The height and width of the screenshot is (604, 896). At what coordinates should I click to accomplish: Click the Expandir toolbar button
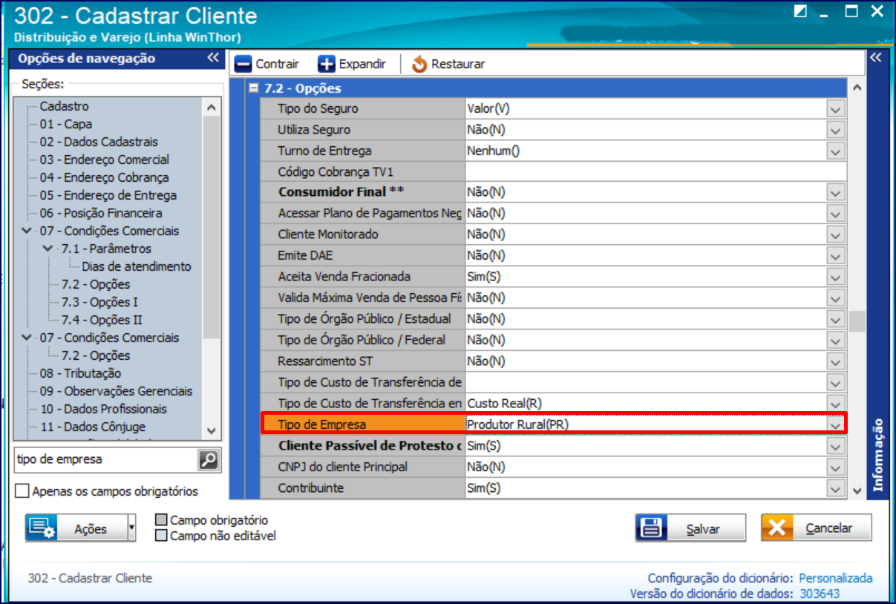[x=352, y=65]
